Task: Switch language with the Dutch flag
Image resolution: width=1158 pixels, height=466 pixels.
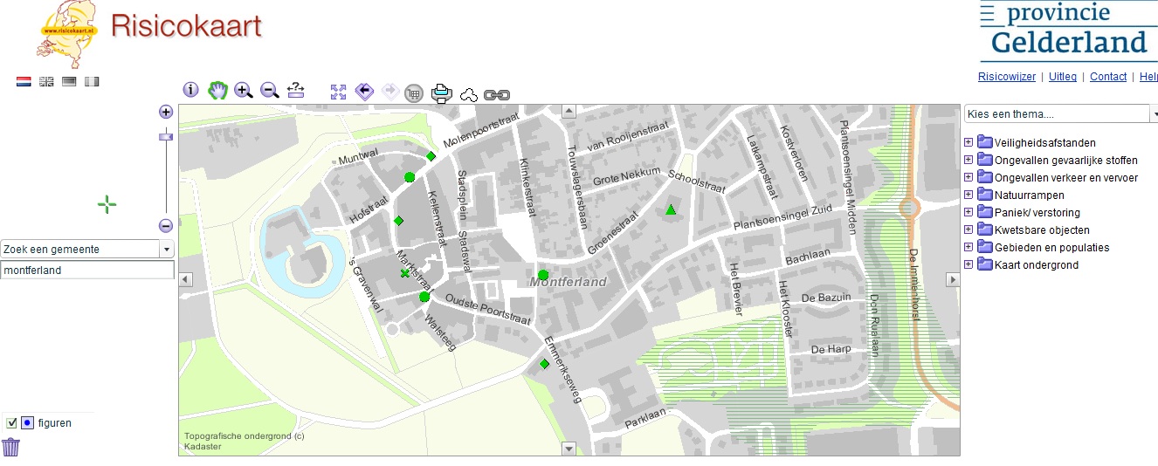Action: point(24,82)
